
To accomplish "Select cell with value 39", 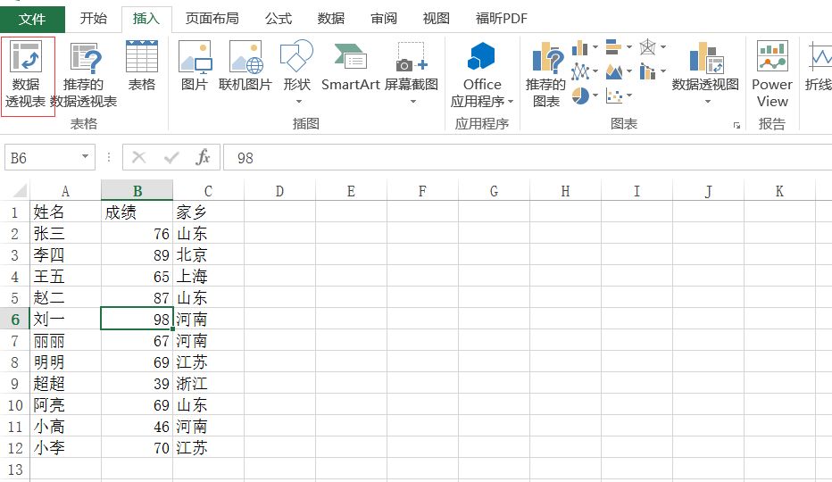I will (x=137, y=383).
